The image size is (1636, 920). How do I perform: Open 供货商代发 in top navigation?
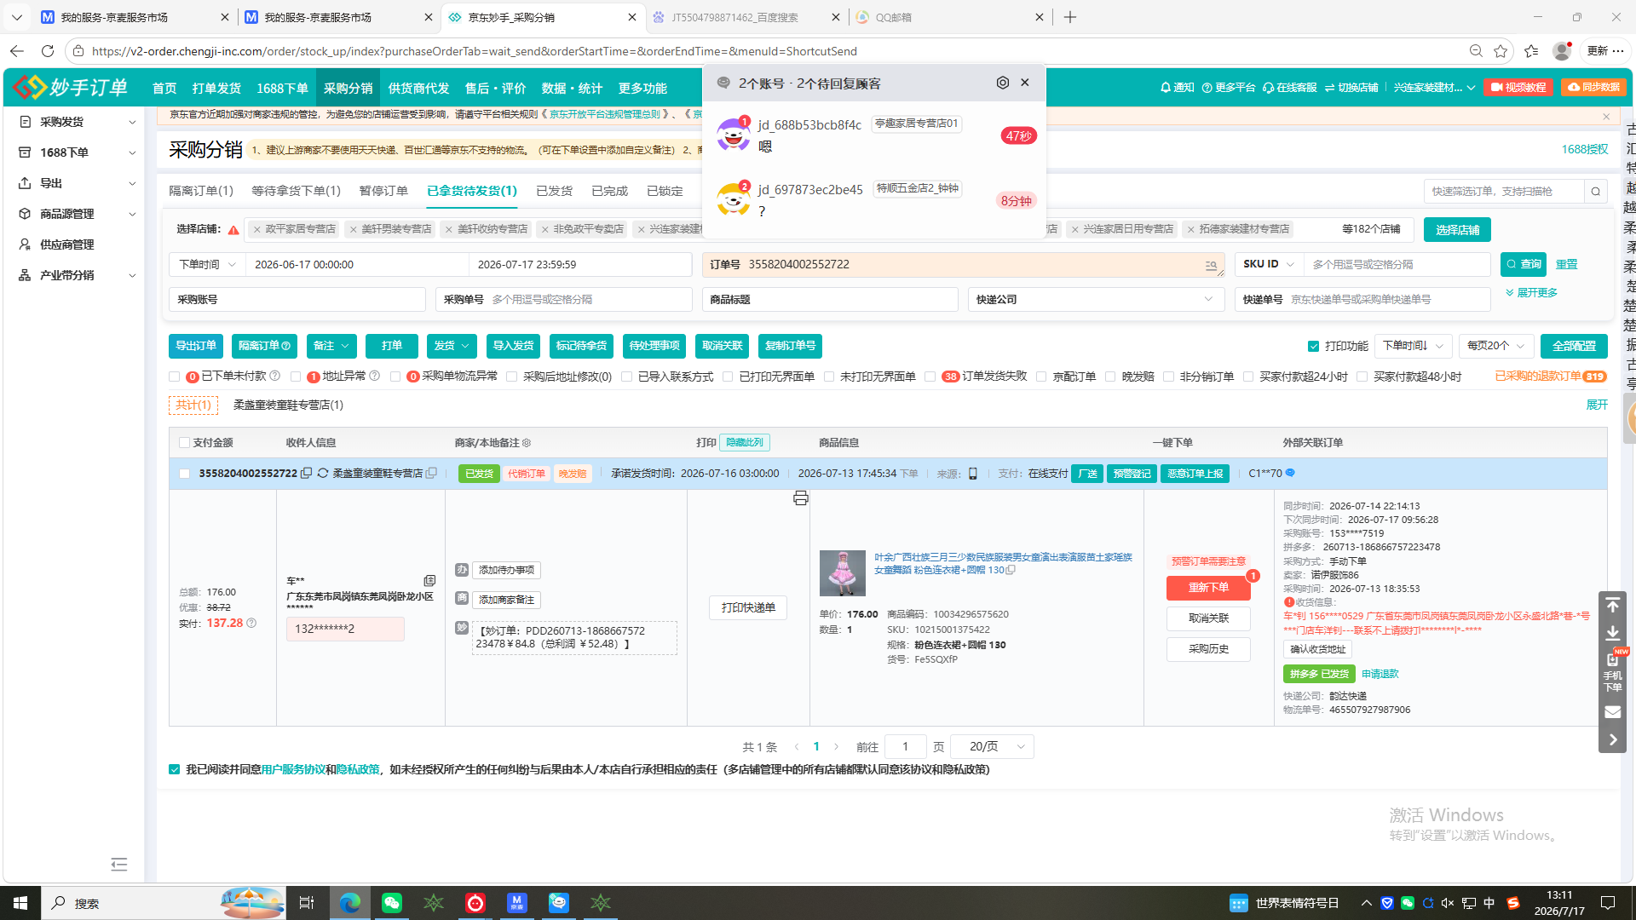click(x=418, y=89)
